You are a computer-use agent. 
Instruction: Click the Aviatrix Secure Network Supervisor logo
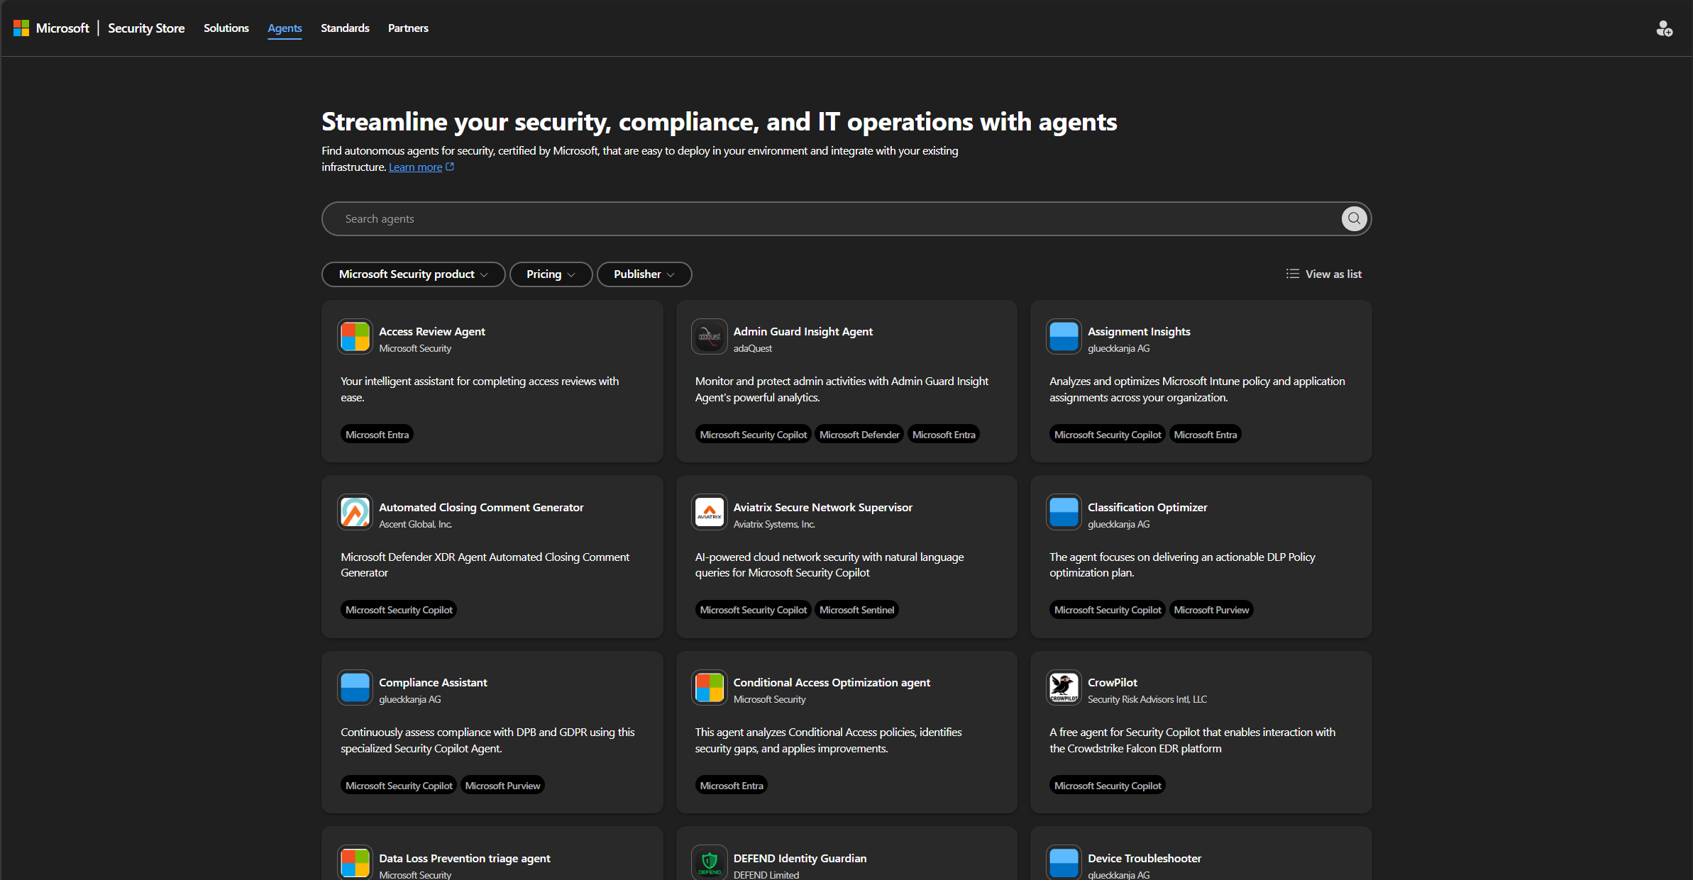[709, 512]
